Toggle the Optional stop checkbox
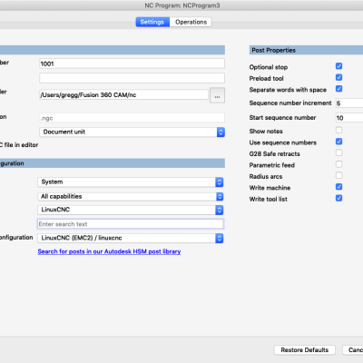 click(x=338, y=66)
